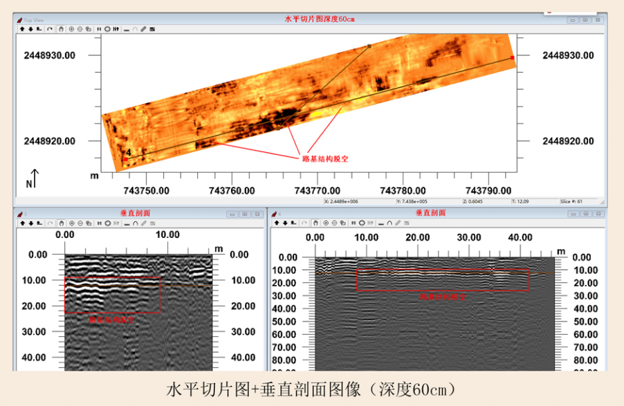Click the red annotation box in left profile
The image size is (624, 406).
112,295
